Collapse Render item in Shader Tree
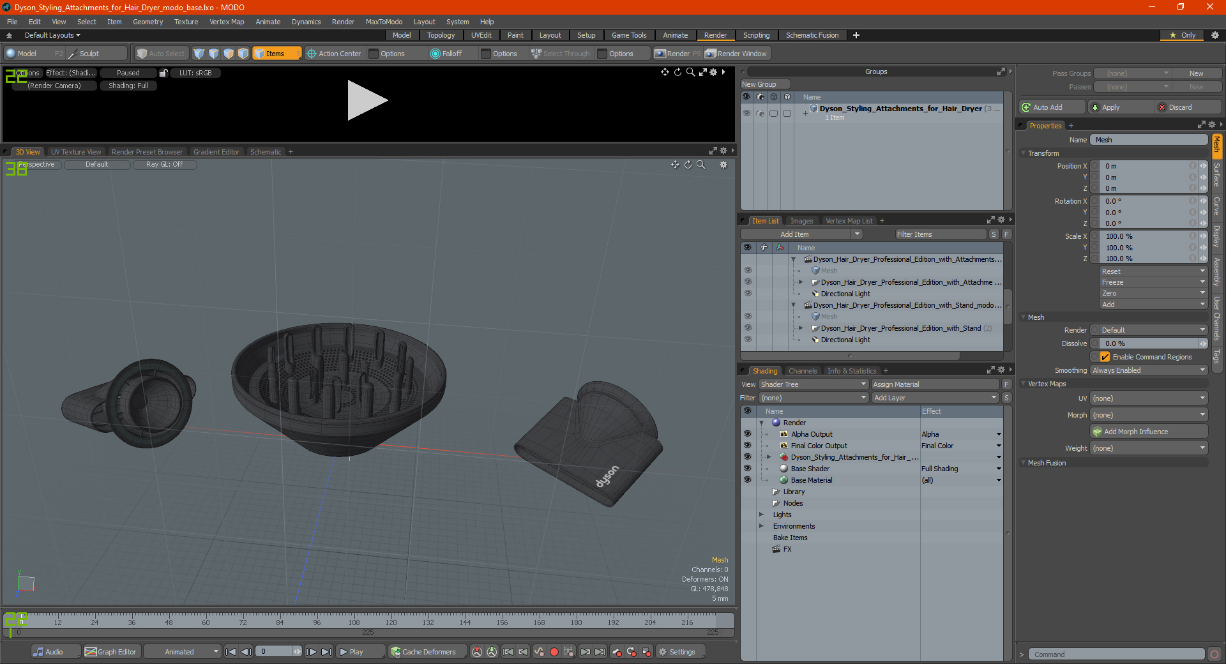This screenshot has height=664, width=1226. 761,423
